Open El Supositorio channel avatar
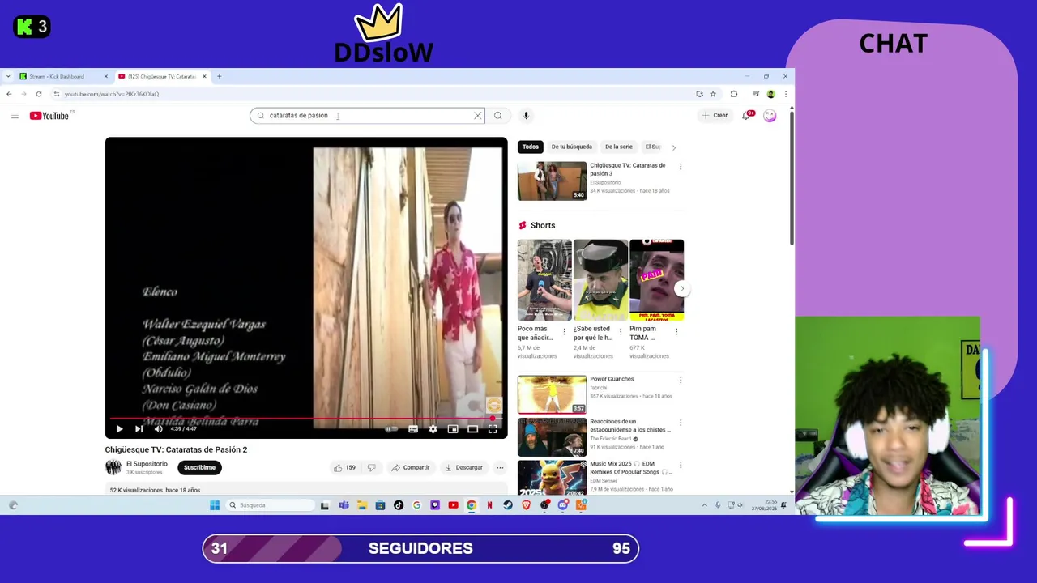1037x583 pixels. (x=113, y=467)
